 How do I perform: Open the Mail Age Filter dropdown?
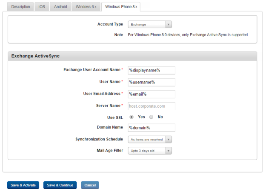(x=150, y=151)
